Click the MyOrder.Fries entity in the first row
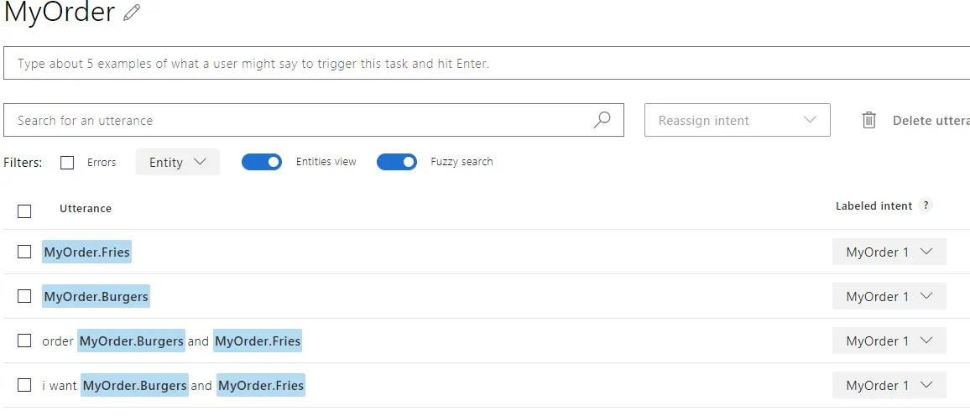Screen dimensions: 970x416 click(87, 252)
